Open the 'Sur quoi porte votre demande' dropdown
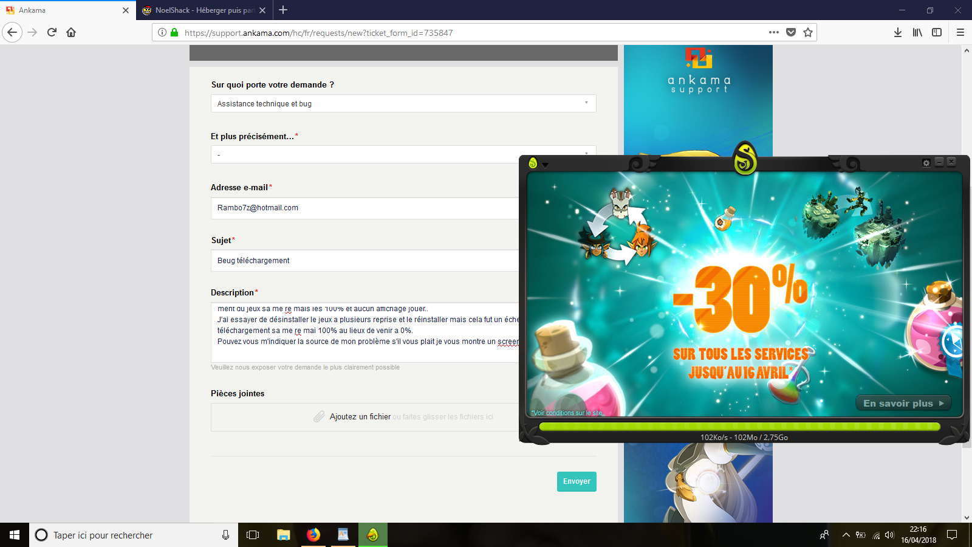The image size is (972, 547). [x=403, y=103]
